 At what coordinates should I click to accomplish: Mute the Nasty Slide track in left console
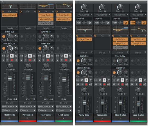[3, 60]
